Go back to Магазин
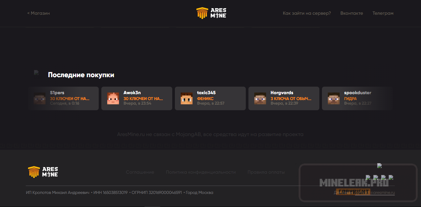The width and height of the screenshot is (421, 207). click(x=39, y=13)
